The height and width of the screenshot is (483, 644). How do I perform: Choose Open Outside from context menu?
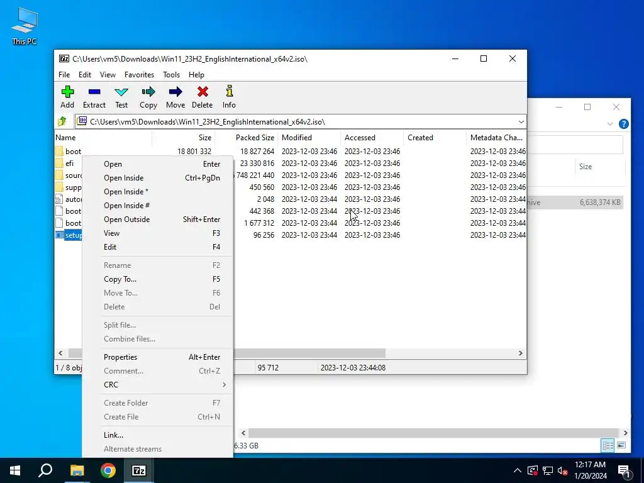[158, 219]
